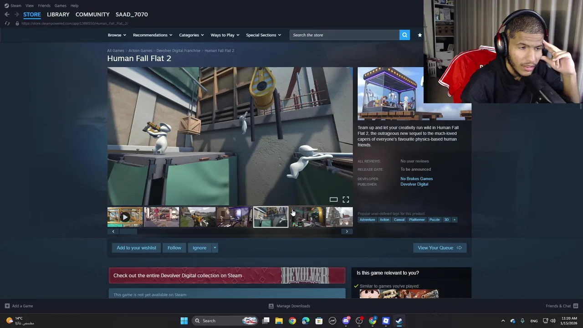Viewport: 583px width, 328px height.
Task: Expand the Browse dropdown
Action: [117, 35]
